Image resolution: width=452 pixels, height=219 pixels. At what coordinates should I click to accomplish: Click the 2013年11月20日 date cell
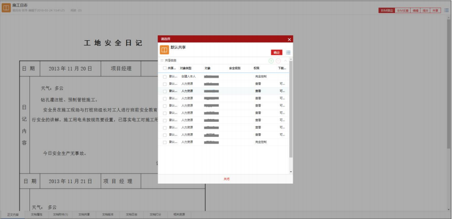70,68
